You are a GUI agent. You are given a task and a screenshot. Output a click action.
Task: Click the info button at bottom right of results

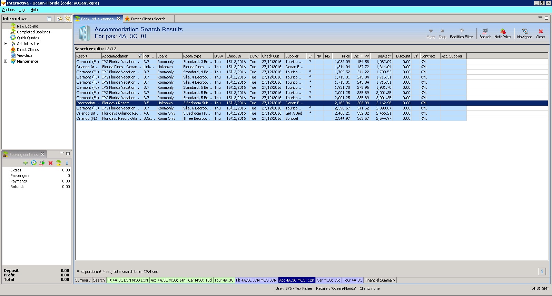point(542,272)
